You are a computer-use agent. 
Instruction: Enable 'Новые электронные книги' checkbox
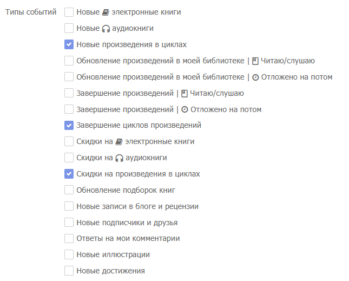click(x=69, y=12)
